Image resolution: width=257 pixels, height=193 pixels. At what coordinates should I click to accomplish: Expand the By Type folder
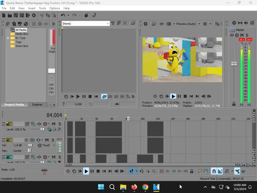(8, 38)
